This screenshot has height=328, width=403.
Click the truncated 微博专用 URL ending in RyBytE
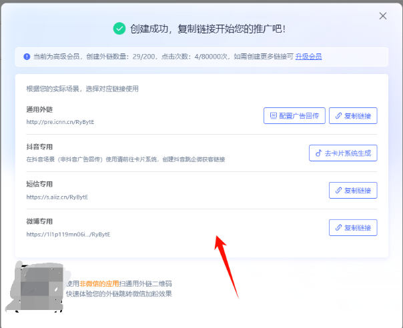pos(68,235)
